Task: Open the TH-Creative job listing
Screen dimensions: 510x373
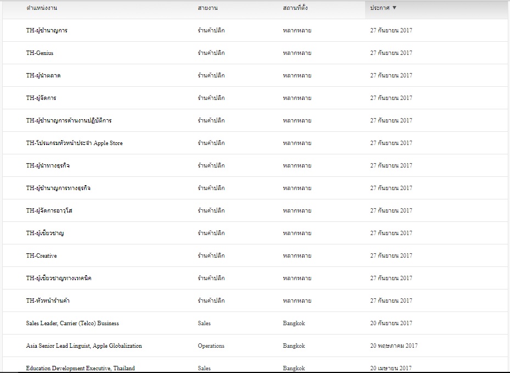Action: pyautogui.click(x=41, y=256)
